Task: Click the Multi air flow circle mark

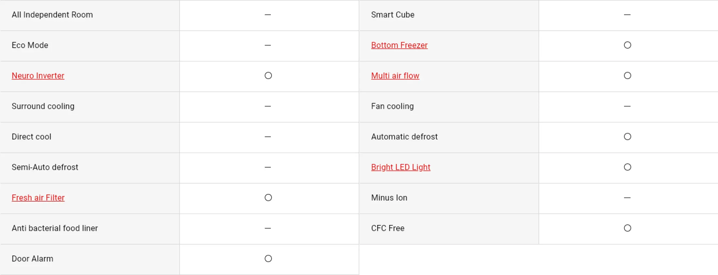Action: tap(627, 76)
